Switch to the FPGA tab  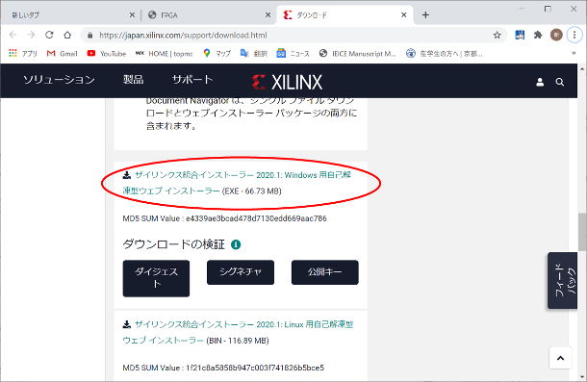pyautogui.click(x=208, y=15)
